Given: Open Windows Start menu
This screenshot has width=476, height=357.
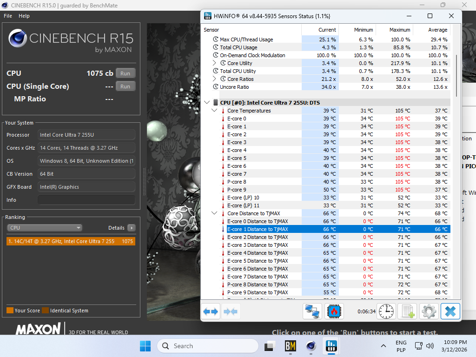Looking at the screenshot, I should tap(145, 346).
